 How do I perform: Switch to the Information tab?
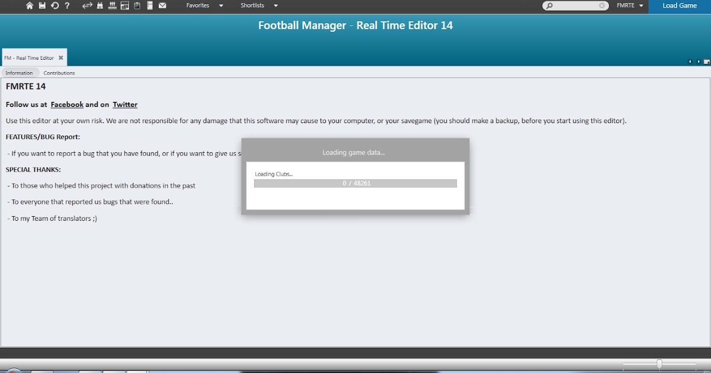pos(20,73)
